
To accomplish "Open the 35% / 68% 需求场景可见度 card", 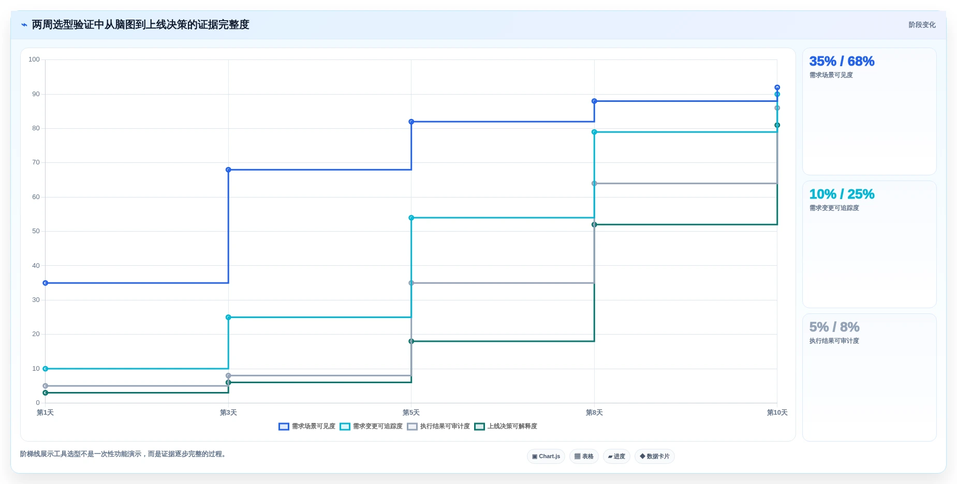I will point(869,111).
